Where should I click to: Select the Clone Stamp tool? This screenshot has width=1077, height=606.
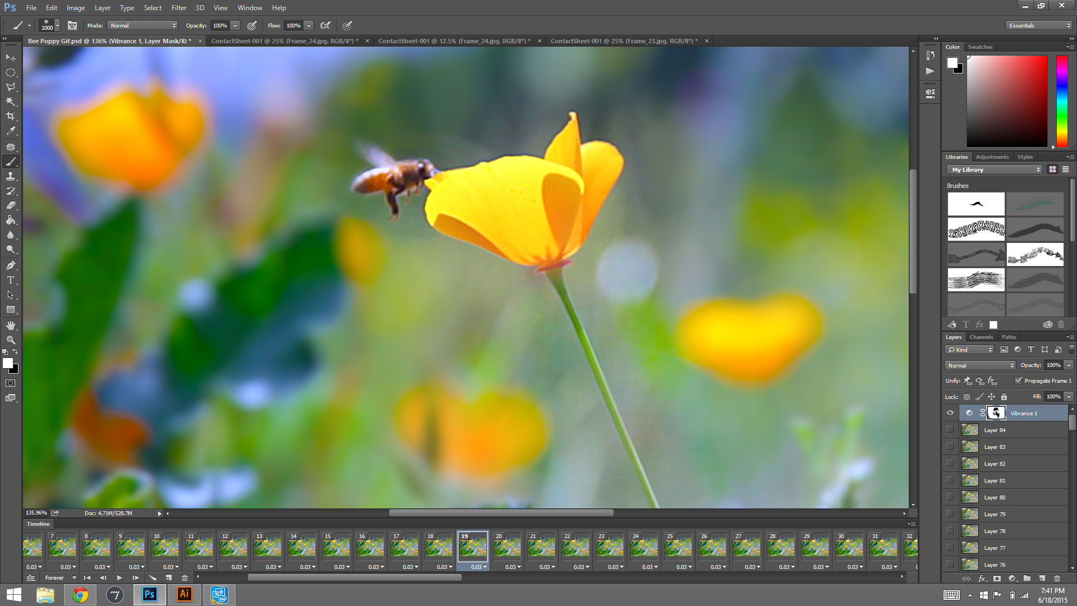pos(11,176)
